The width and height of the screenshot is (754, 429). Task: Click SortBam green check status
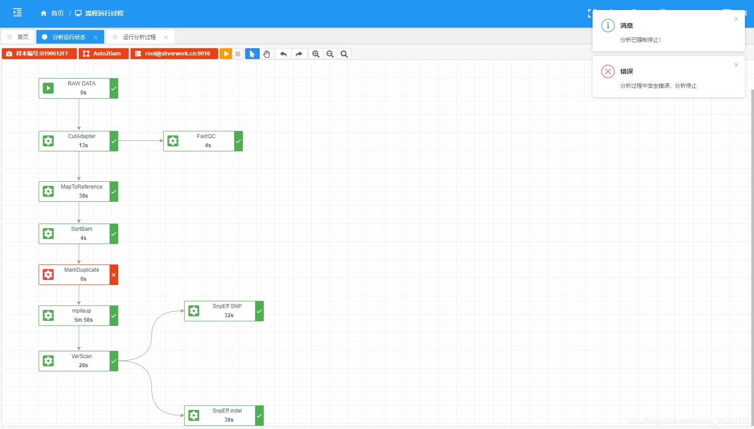pos(114,234)
